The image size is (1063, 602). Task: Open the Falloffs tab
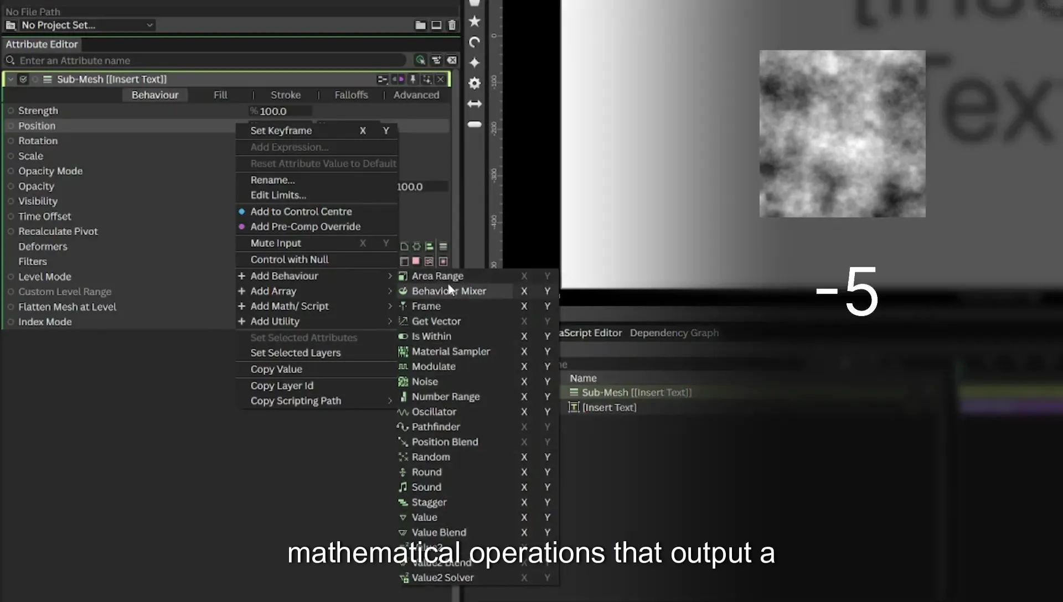tap(351, 95)
